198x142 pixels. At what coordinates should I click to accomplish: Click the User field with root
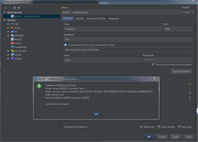[103, 60]
